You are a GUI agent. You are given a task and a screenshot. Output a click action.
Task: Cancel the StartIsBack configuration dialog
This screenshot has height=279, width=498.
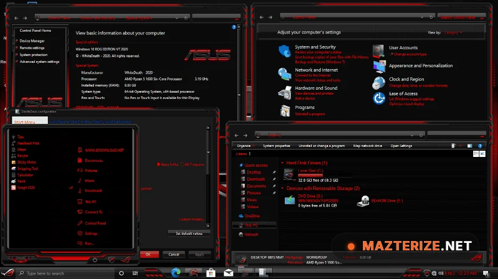pyautogui.click(x=174, y=254)
